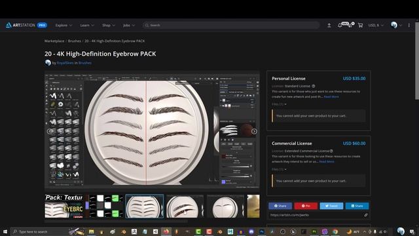
Task: Open the RoyalSkies author profile link
Action: click(x=65, y=63)
